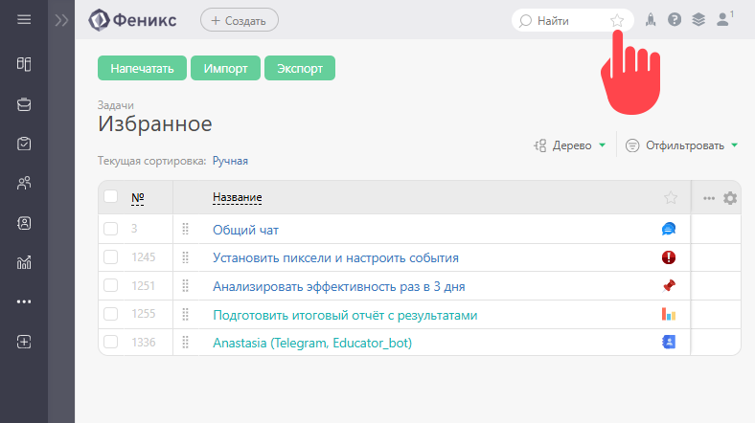Click the Задачи breadcrumb text
The image size is (755, 423).
point(116,105)
